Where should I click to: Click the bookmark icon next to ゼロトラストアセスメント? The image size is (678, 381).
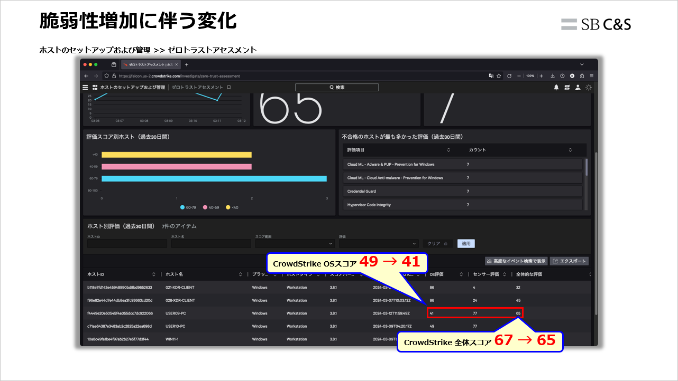pos(228,87)
